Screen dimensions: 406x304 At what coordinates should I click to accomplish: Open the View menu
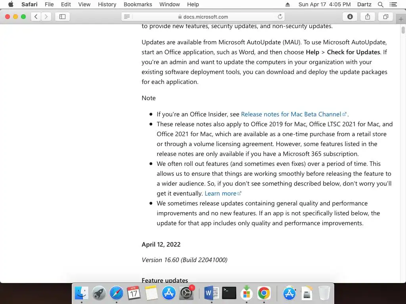(x=84, y=4)
